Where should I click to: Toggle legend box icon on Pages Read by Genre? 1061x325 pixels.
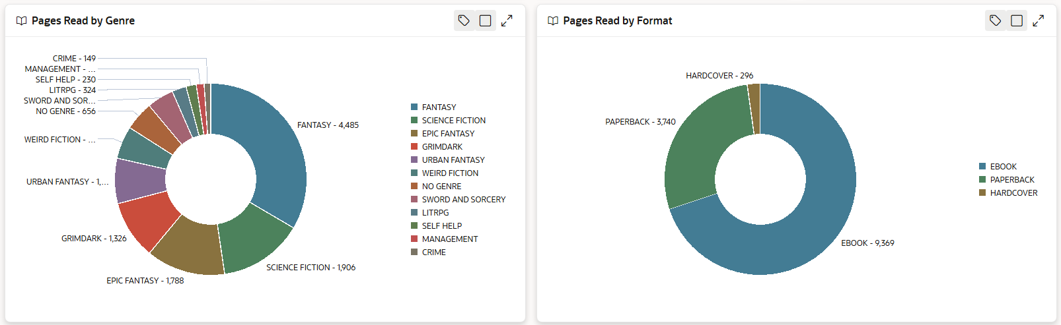(x=486, y=20)
